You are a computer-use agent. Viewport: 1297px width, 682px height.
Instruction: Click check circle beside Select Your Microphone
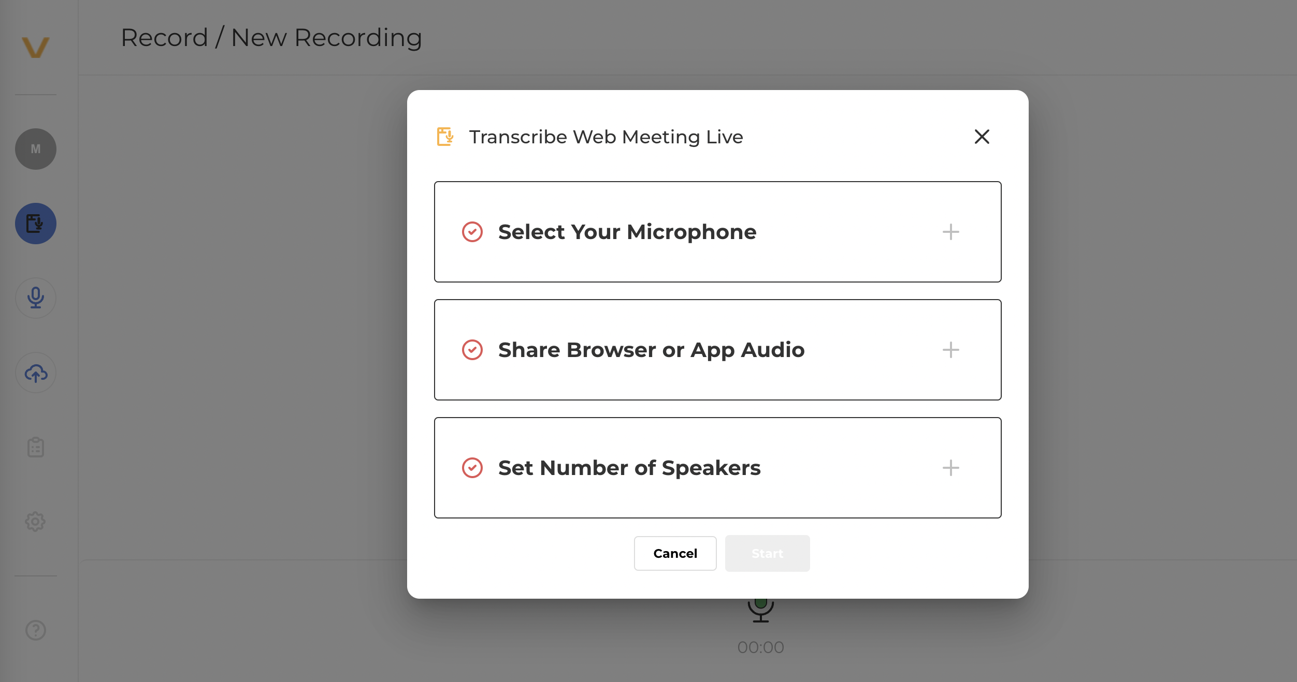(x=472, y=232)
